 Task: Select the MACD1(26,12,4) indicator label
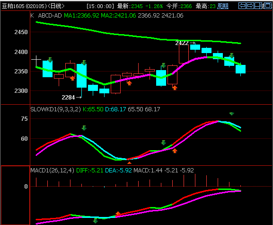coord(53,170)
